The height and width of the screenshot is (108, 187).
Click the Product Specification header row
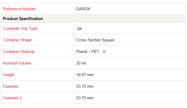coord(93,19)
